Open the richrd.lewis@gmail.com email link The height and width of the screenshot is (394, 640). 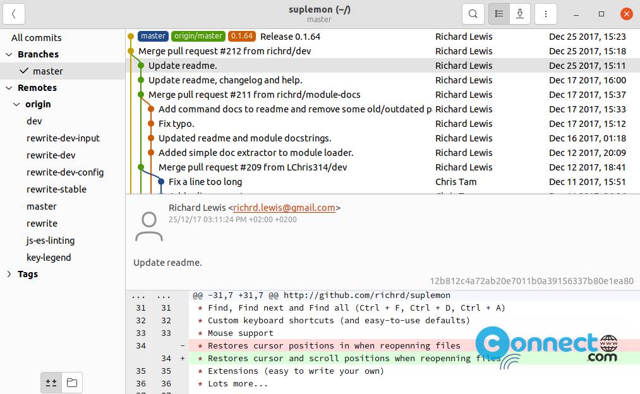click(284, 208)
